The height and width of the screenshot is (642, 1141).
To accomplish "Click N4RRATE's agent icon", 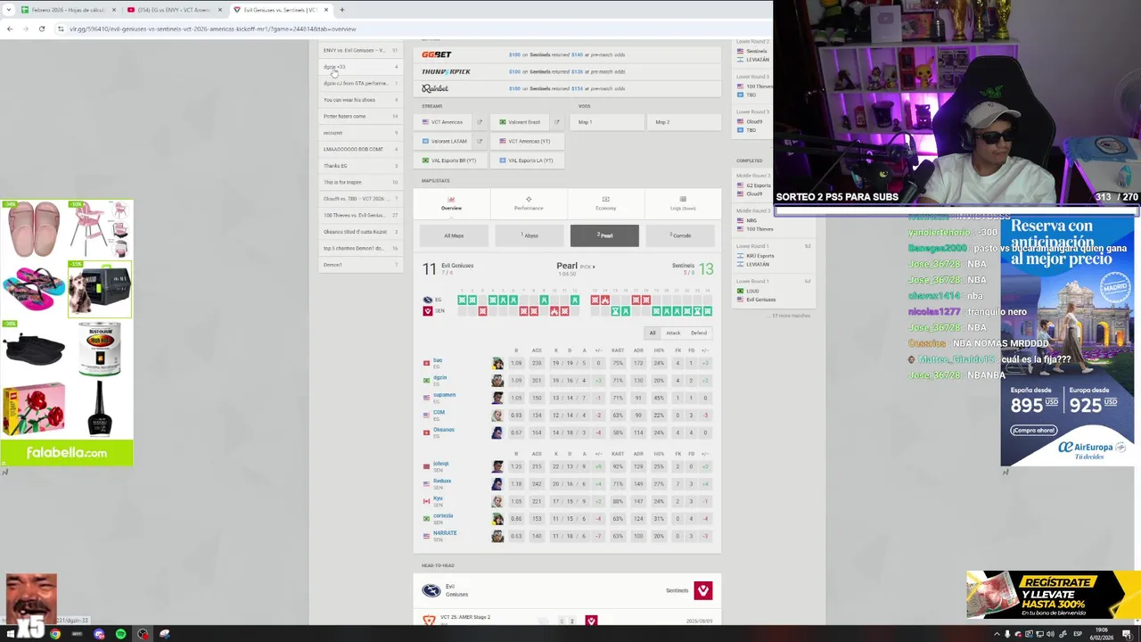I will (497, 536).
